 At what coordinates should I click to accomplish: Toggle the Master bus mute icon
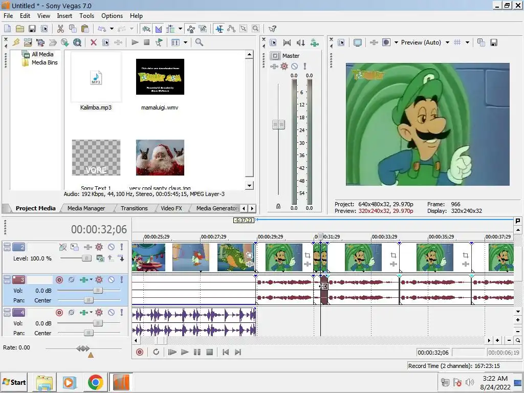point(294,66)
